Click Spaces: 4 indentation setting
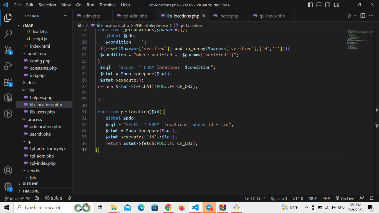 [279, 198]
